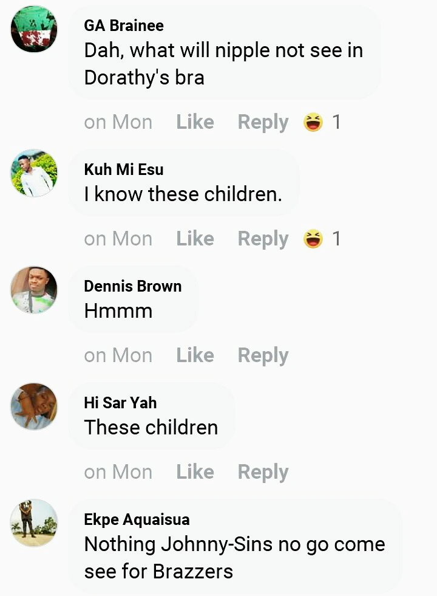Image resolution: width=437 pixels, height=596 pixels.
Task: Open Hi Sar Yah's profile photo
Action: [x=34, y=406]
